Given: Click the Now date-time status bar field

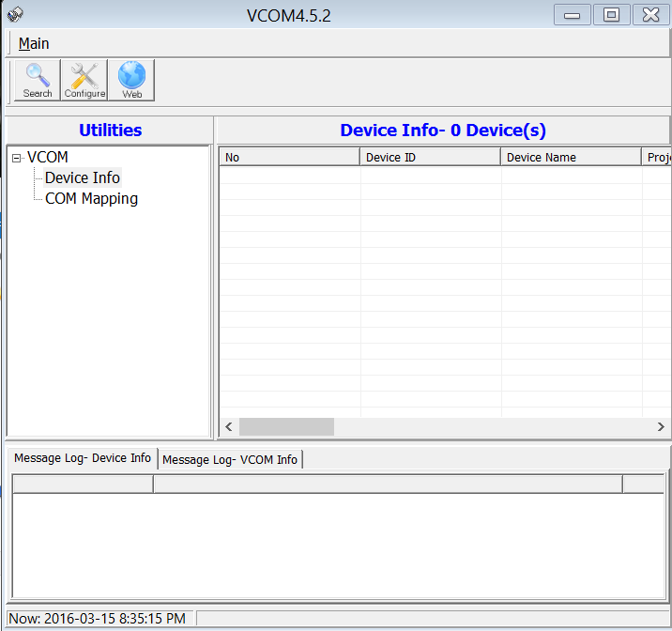Looking at the screenshot, I should click(x=99, y=618).
